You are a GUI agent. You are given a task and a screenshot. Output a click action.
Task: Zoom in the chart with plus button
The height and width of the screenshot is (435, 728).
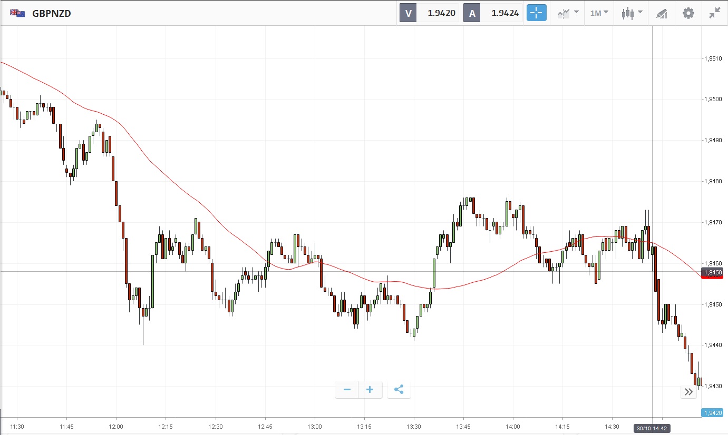[x=370, y=390]
